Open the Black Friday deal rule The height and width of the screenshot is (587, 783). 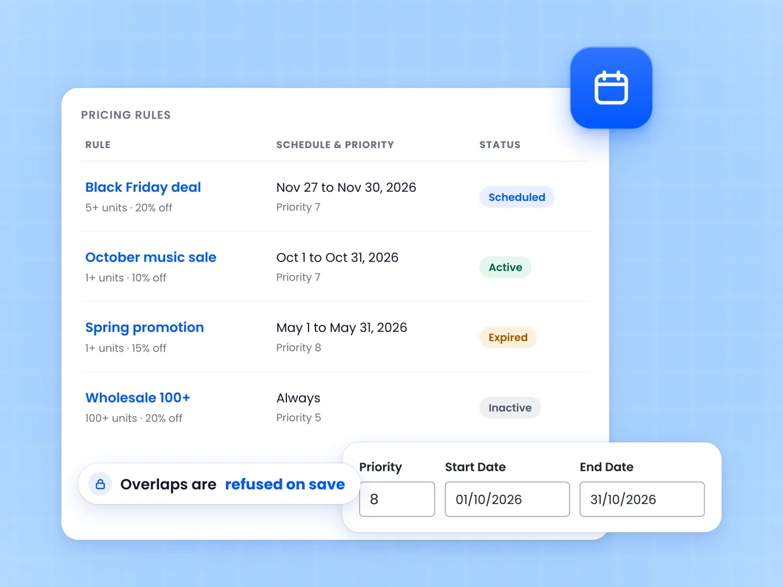(x=143, y=187)
